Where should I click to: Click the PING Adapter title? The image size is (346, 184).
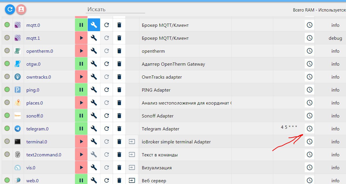(x=156, y=90)
